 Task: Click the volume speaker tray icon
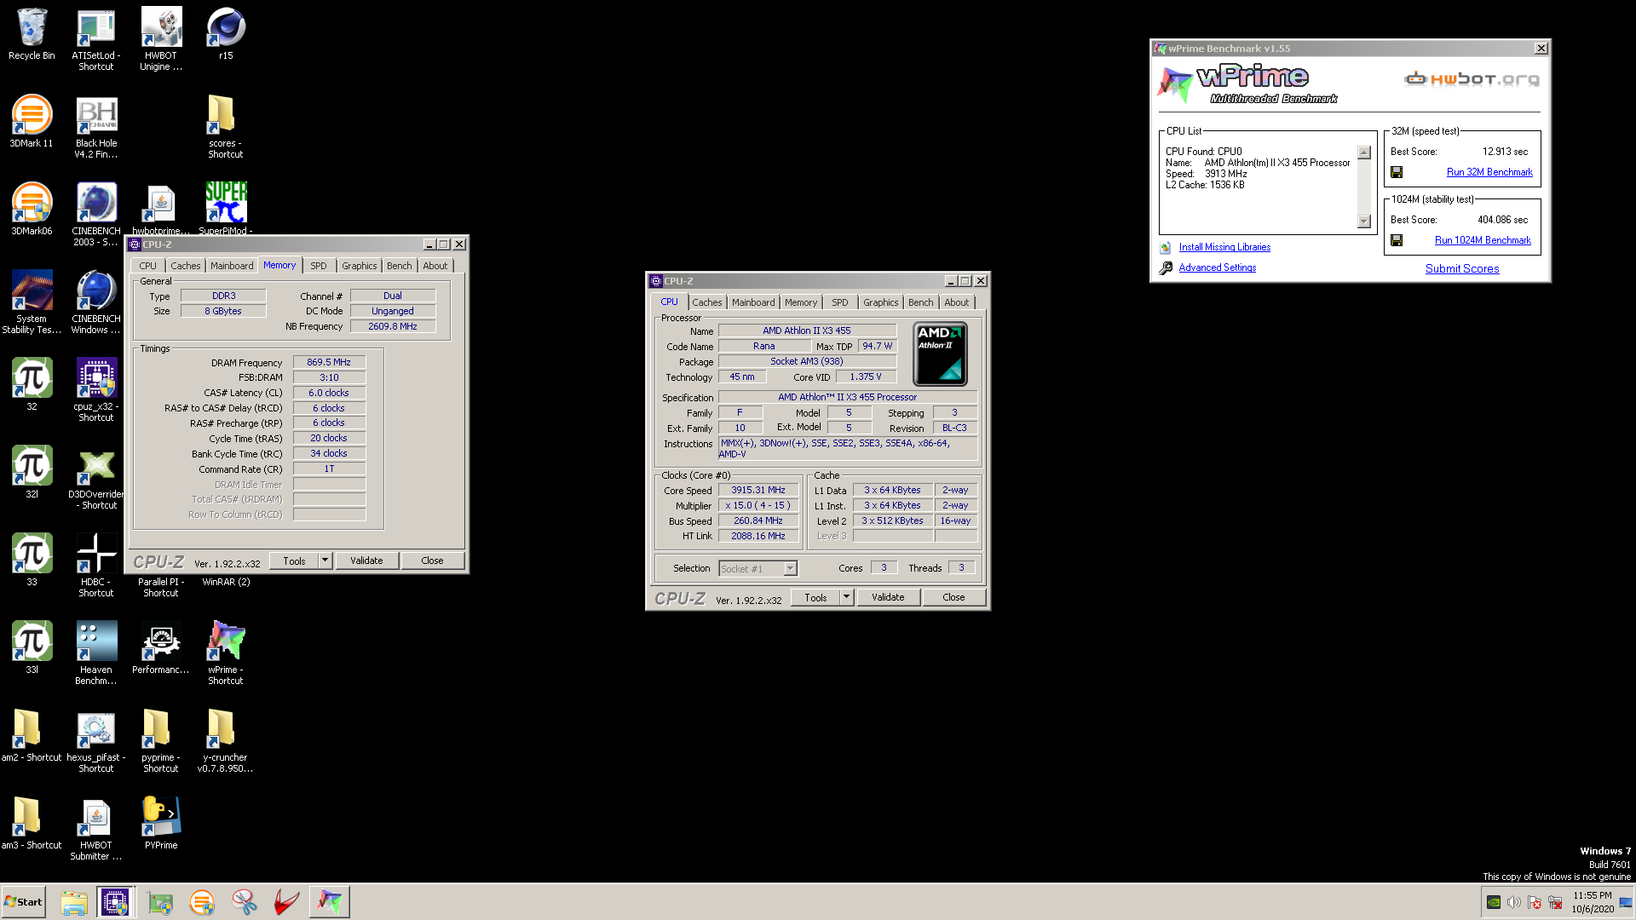(1514, 902)
